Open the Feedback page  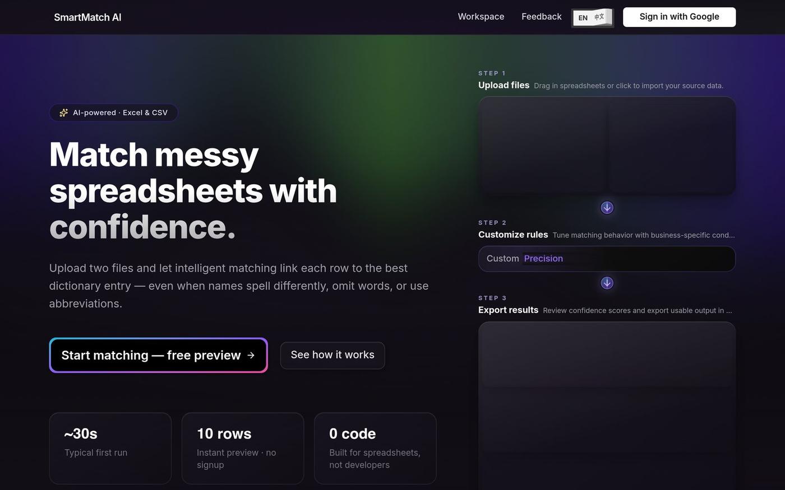(541, 17)
